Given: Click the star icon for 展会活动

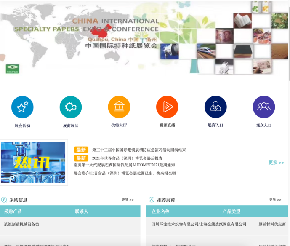Looking at the screenshot, I should coord(22,107).
